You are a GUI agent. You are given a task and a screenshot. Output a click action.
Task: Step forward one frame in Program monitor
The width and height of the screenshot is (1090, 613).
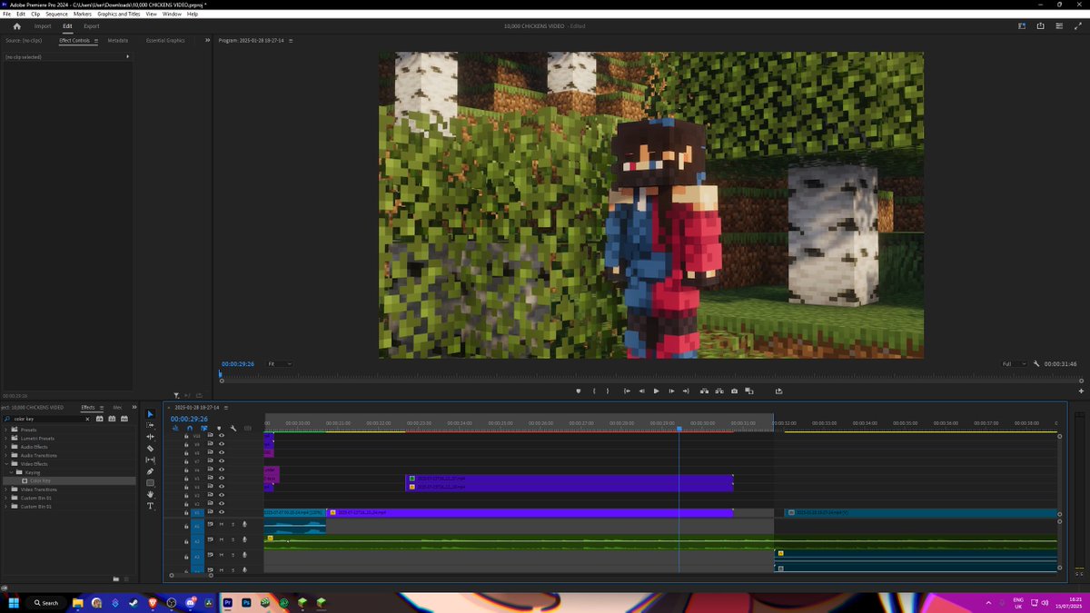pyautogui.click(x=671, y=391)
